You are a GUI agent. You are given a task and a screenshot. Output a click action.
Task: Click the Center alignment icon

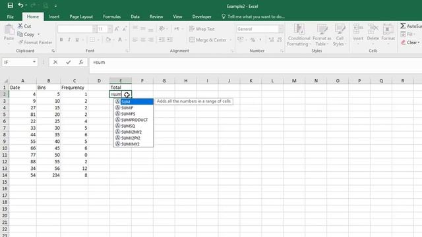click(143, 39)
